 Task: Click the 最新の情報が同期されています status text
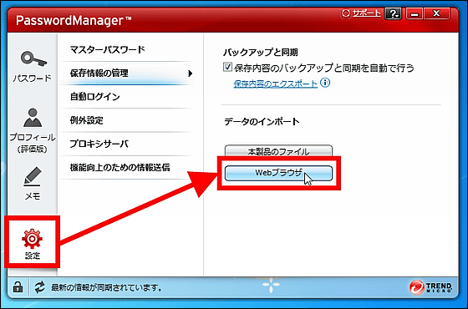[x=107, y=288]
